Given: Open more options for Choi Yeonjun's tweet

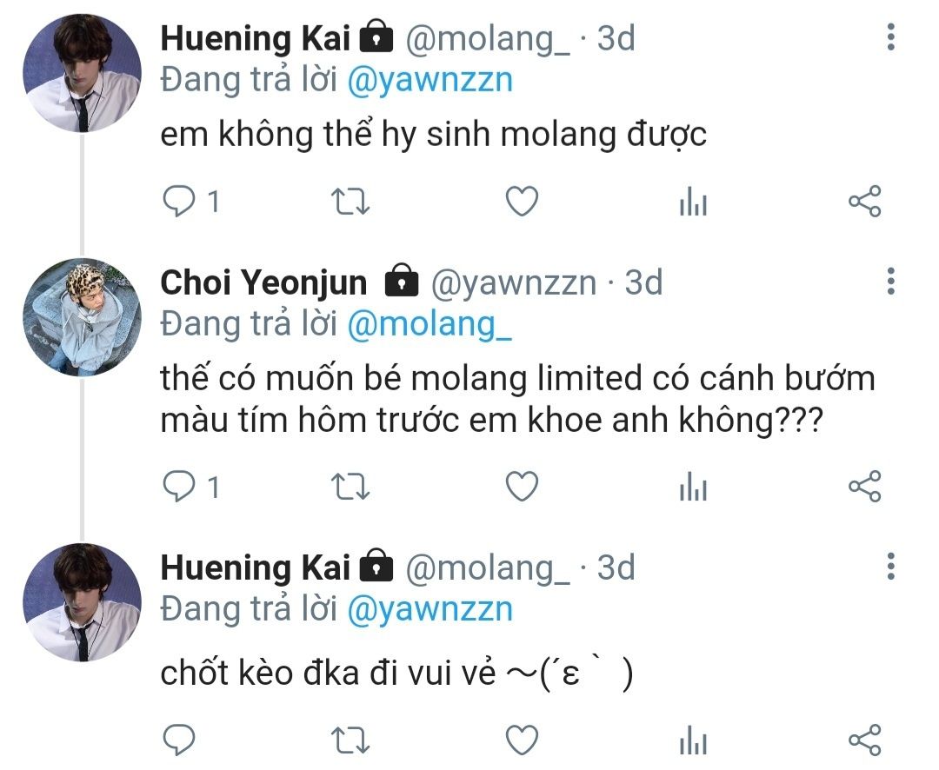Looking at the screenshot, I should pyautogui.click(x=890, y=282).
